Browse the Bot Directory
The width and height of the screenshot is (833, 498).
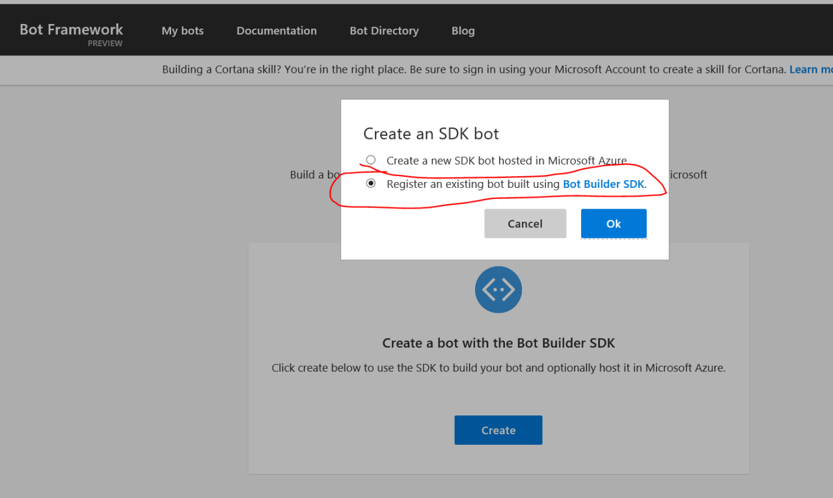click(x=384, y=31)
